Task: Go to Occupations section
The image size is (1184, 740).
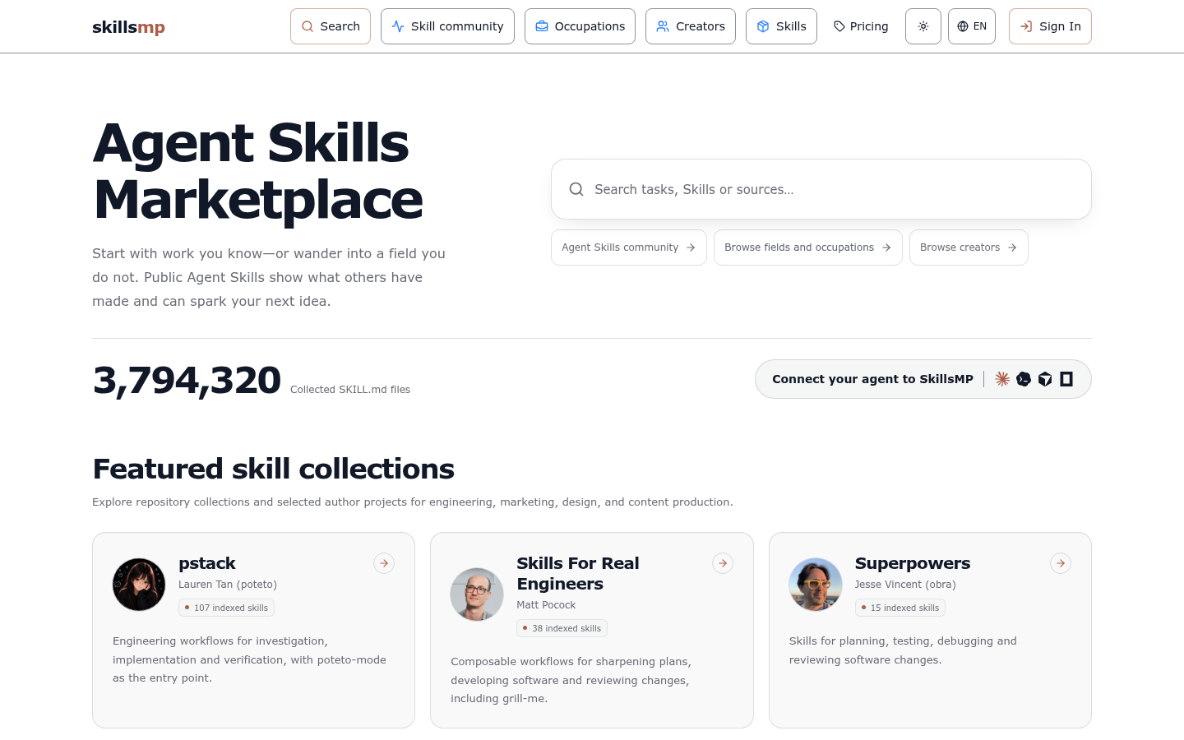Action: 580,26
